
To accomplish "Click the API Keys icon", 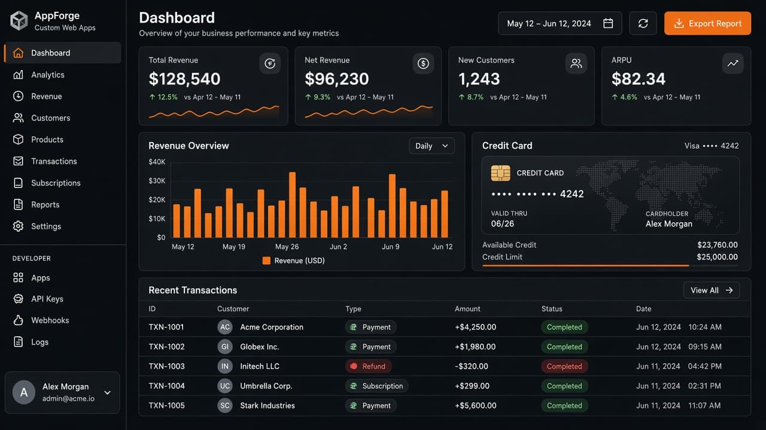I will coord(19,299).
